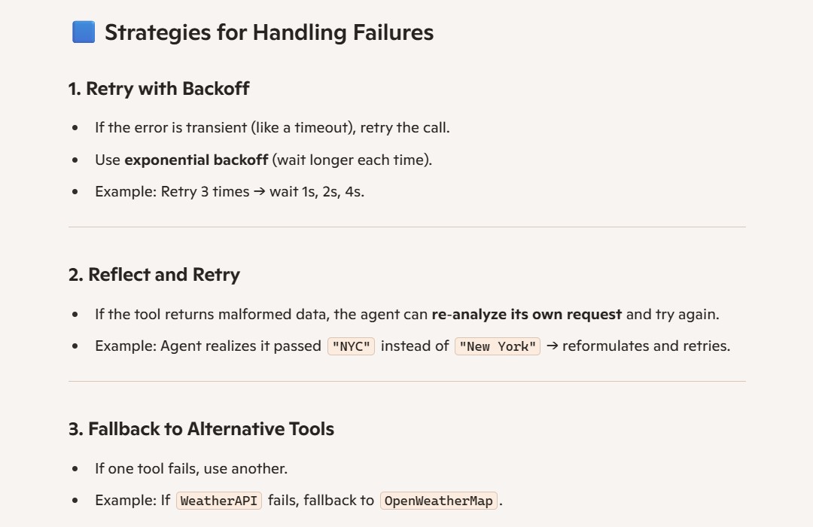Click the OpenWeatherMap code chip
This screenshot has width=813, height=527.
[439, 501]
